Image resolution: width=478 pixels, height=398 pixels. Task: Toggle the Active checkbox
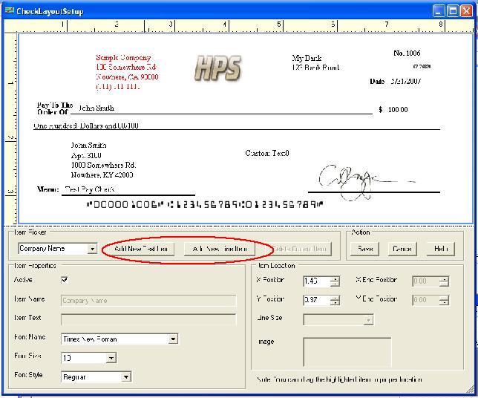pos(65,280)
